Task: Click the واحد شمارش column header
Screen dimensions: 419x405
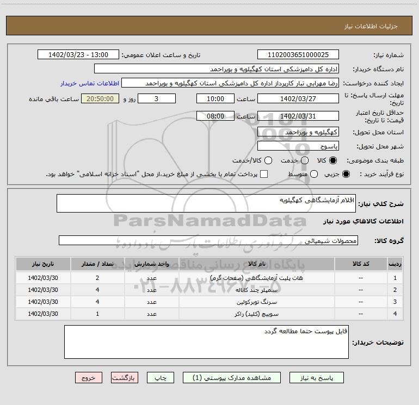Action: tap(151, 264)
